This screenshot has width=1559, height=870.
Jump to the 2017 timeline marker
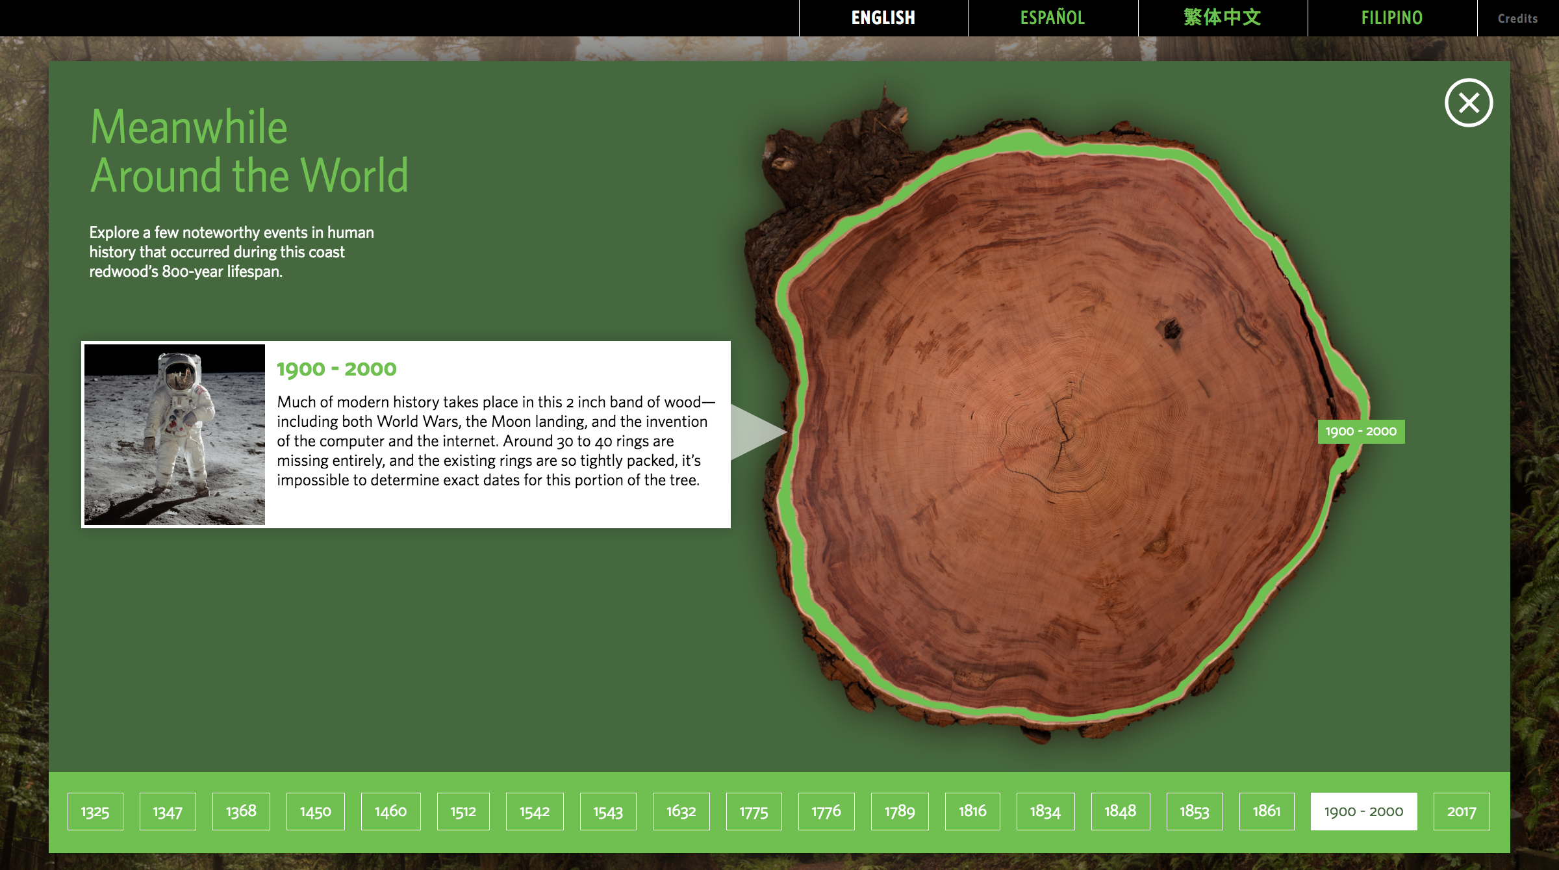point(1461,812)
